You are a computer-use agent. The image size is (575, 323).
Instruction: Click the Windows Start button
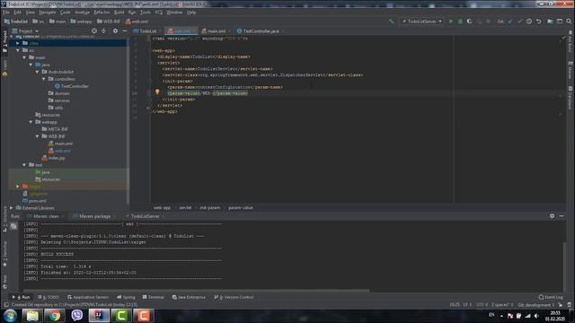click(x=10, y=315)
